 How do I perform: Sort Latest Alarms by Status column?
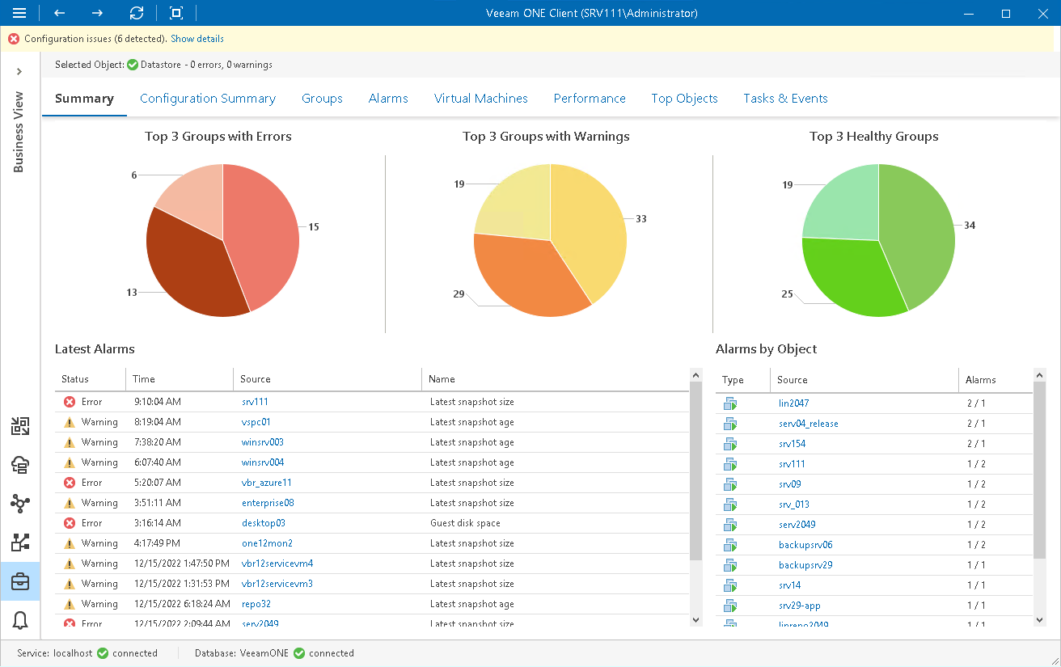[x=91, y=379]
